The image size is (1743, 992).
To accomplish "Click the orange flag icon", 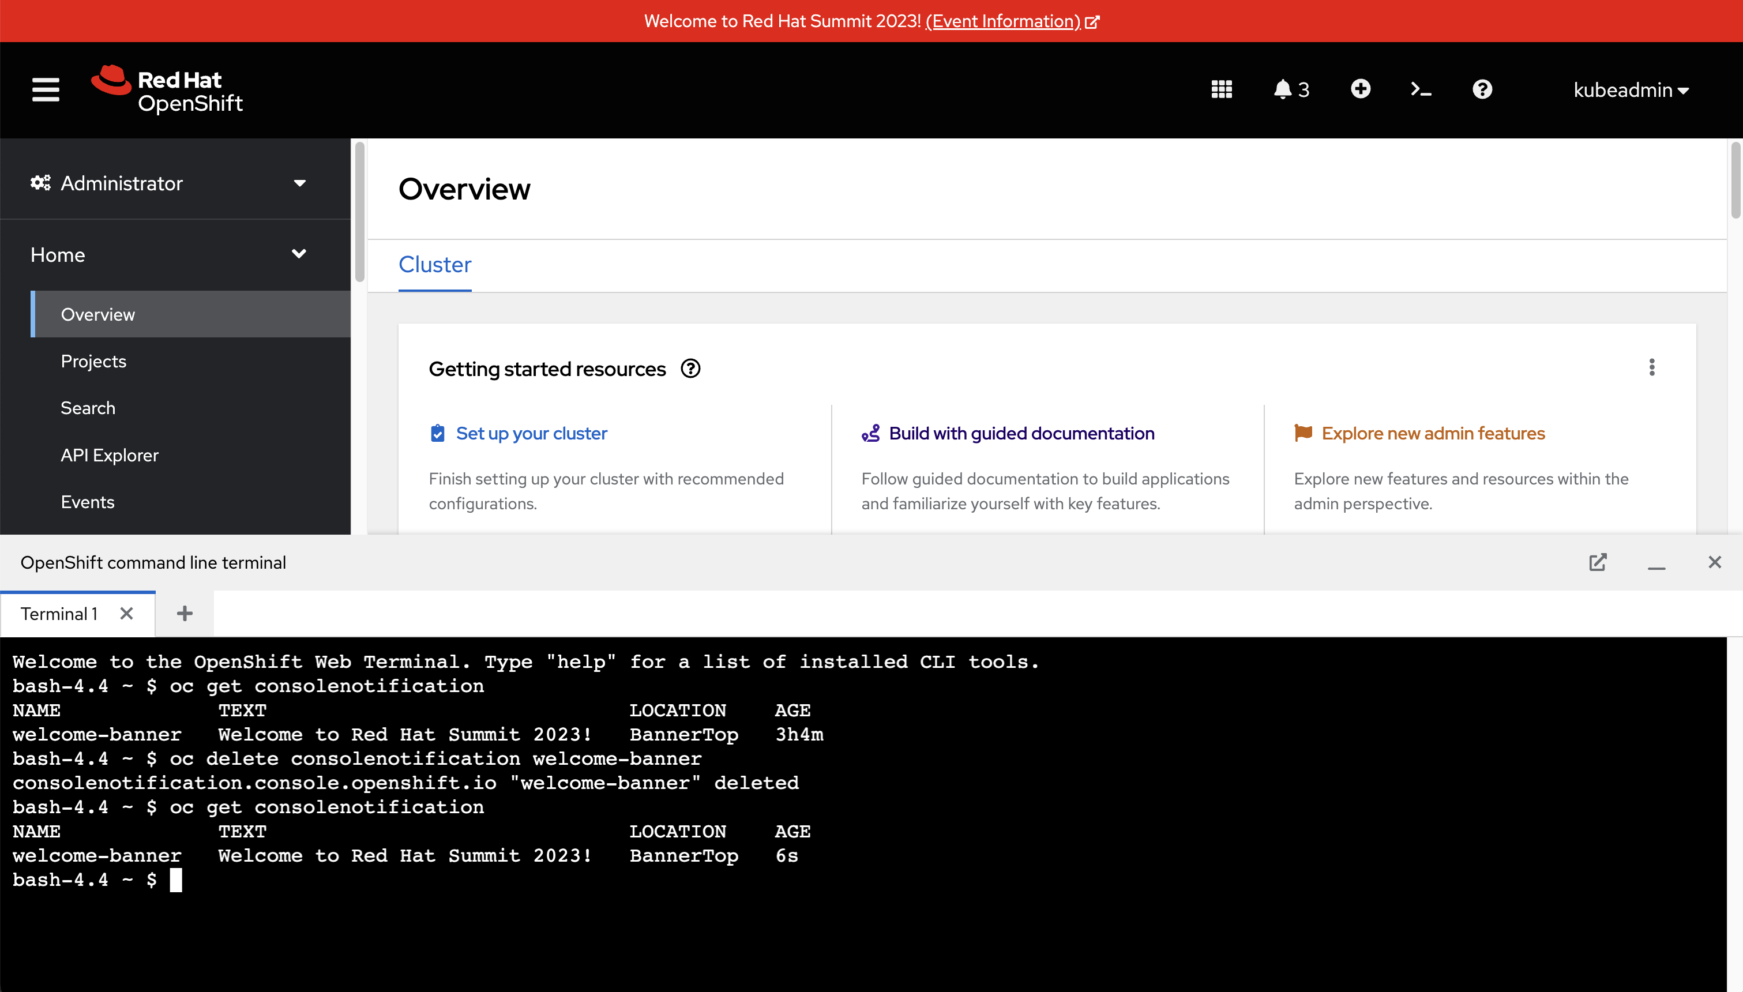I will [1303, 433].
